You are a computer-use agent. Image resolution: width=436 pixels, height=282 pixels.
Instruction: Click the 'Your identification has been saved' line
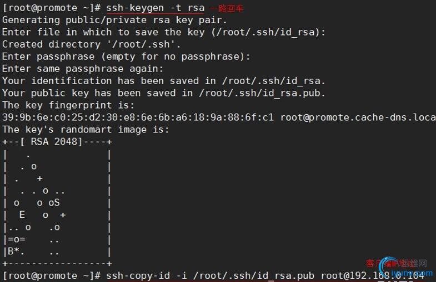coord(163,81)
